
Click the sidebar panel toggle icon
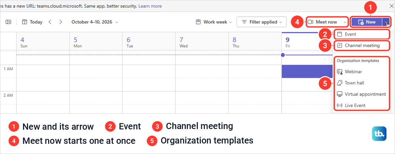(8, 22)
